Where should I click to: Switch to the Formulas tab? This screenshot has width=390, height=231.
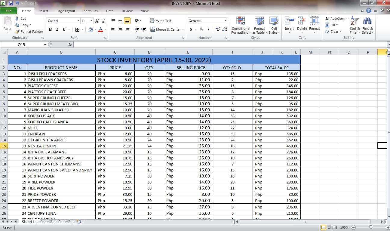point(91,11)
